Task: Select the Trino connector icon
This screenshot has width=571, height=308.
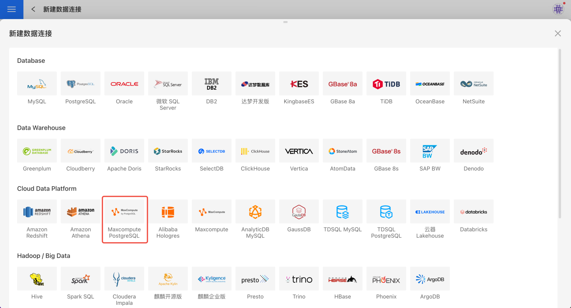Action: 299,279
